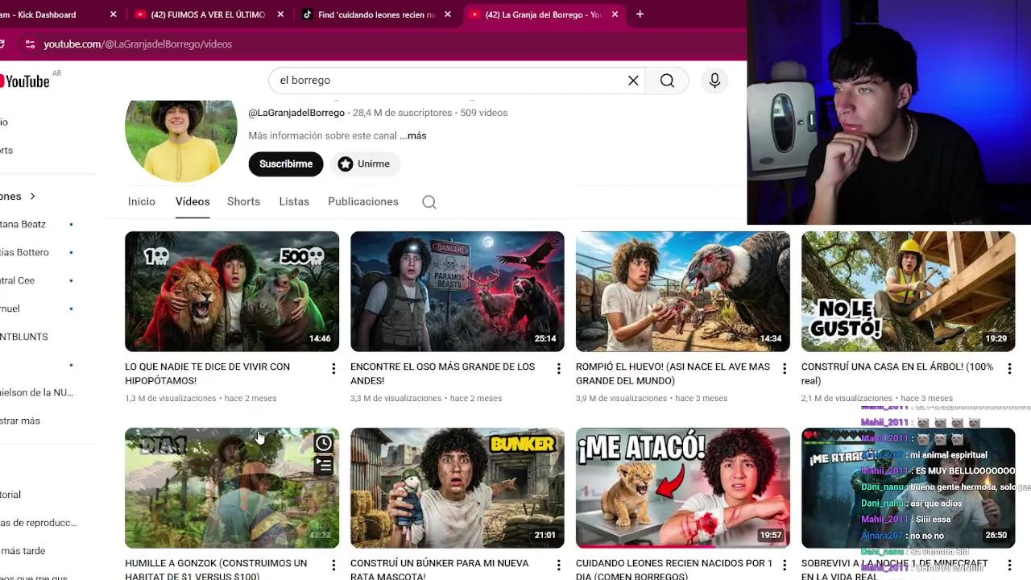Image resolution: width=1031 pixels, height=580 pixels.
Task: Open title 'CUIDANDO LEONES RECIEN NACIDOS POR 1 DIA'
Action: 674,570
